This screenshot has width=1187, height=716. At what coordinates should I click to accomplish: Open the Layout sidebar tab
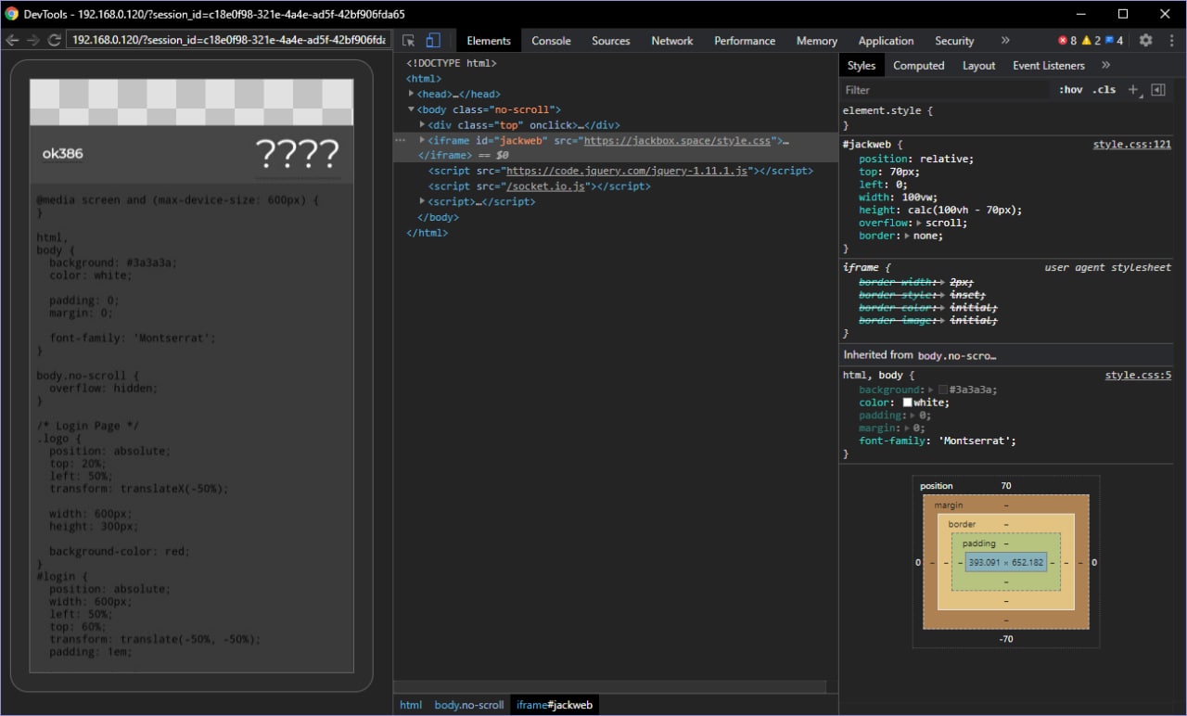[978, 65]
